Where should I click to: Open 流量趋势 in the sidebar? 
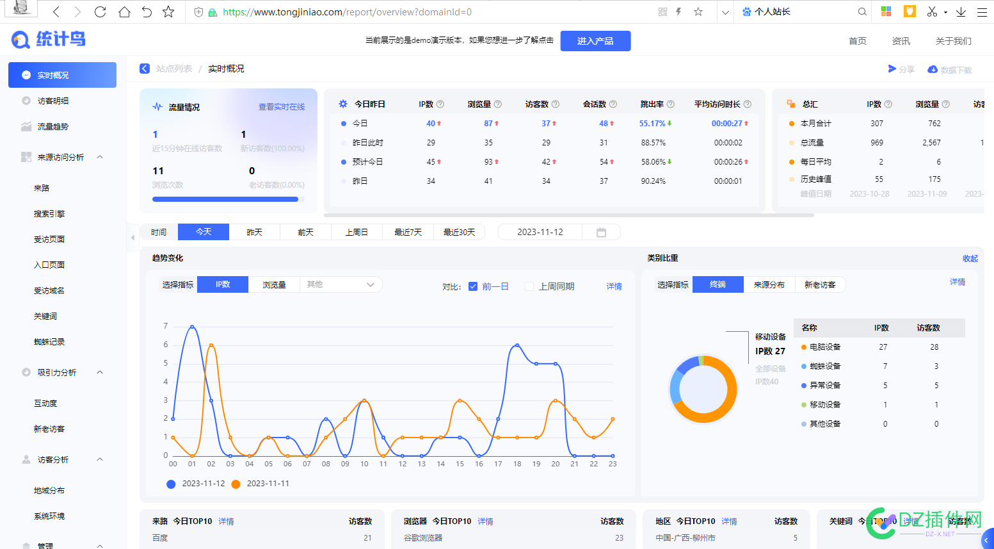[53, 126]
